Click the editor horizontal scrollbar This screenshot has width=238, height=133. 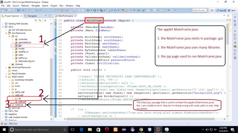point(140,119)
